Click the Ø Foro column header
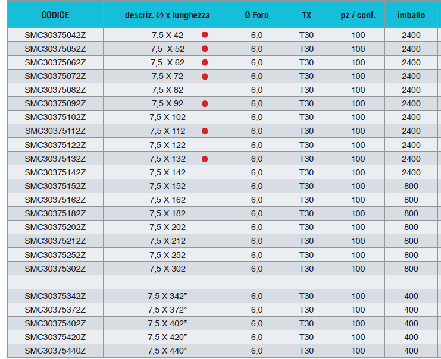 pos(257,15)
